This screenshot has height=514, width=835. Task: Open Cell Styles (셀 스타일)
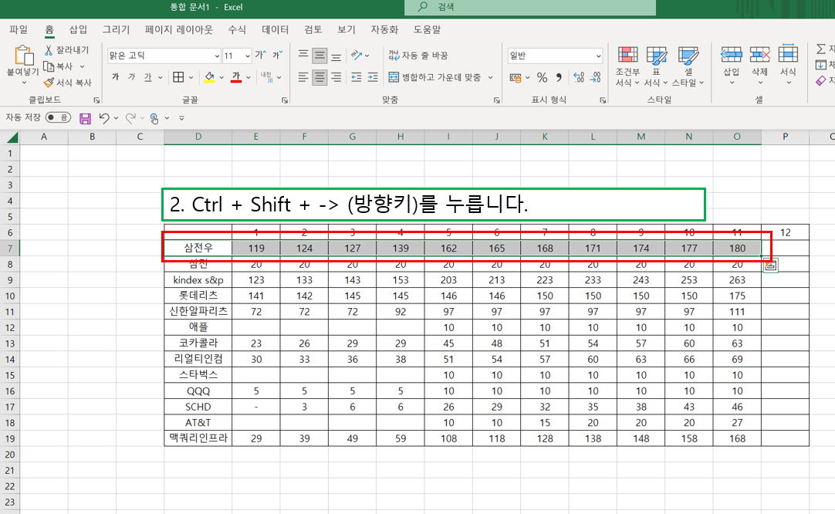point(688,66)
